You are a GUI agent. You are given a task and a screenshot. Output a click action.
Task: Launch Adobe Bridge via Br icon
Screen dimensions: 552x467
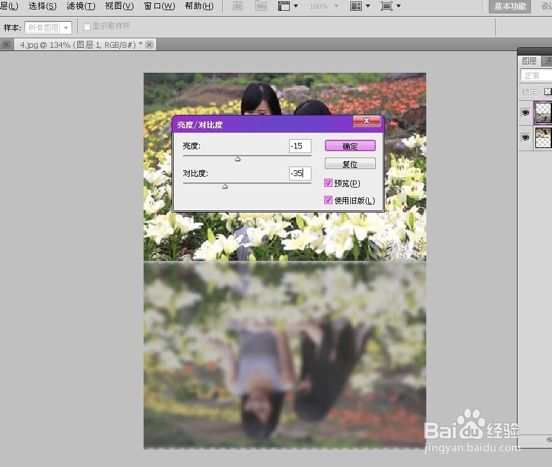click(238, 6)
